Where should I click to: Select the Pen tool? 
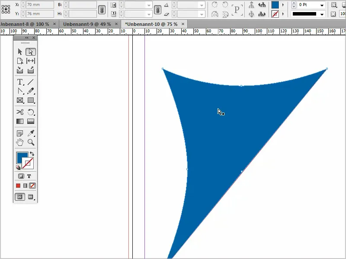pyautogui.click(x=20, y=91)
